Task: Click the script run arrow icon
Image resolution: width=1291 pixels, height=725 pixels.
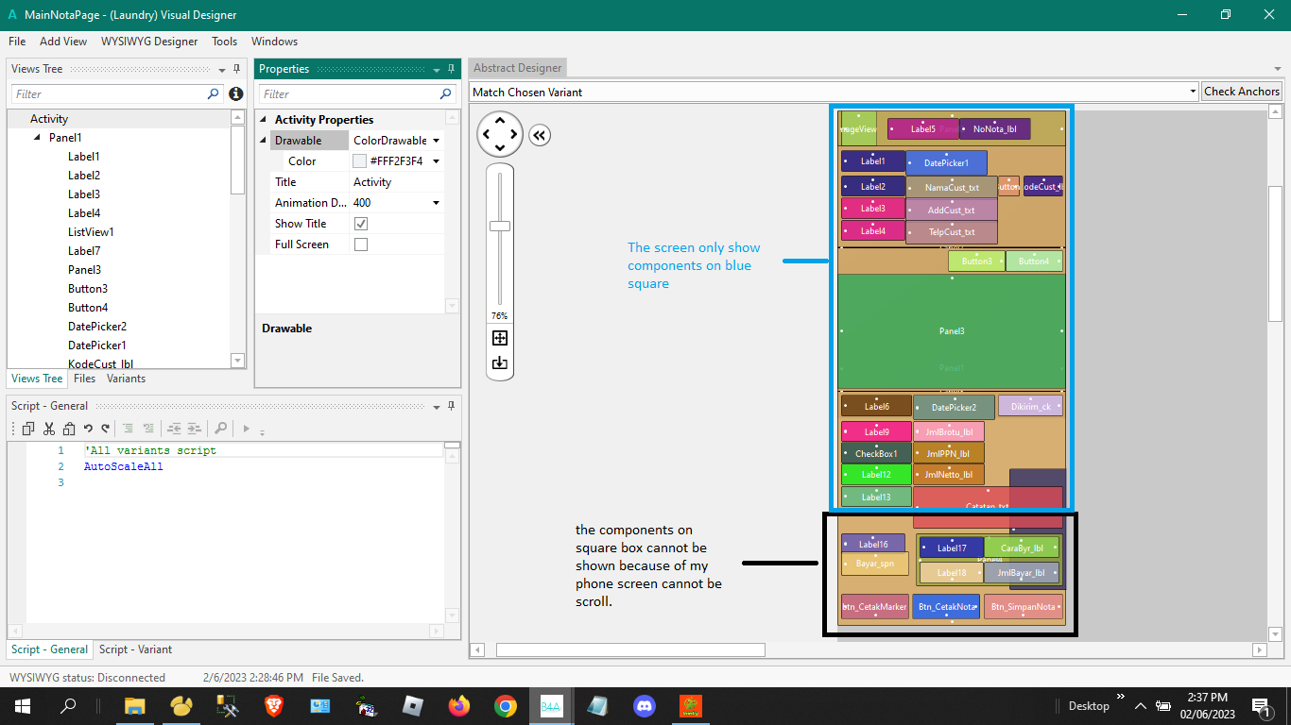Action: click(247, 429)
